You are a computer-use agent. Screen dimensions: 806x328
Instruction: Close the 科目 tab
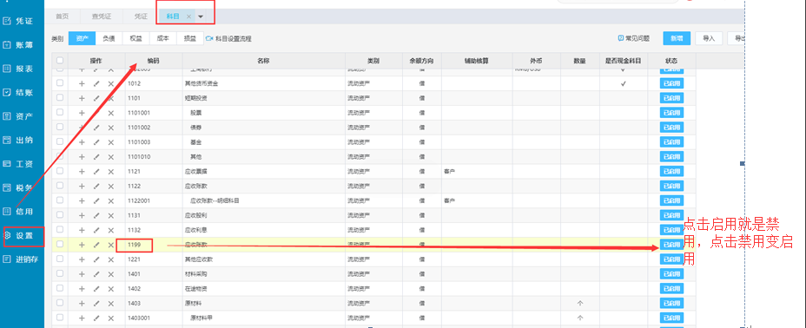click(x=188, y=16)
